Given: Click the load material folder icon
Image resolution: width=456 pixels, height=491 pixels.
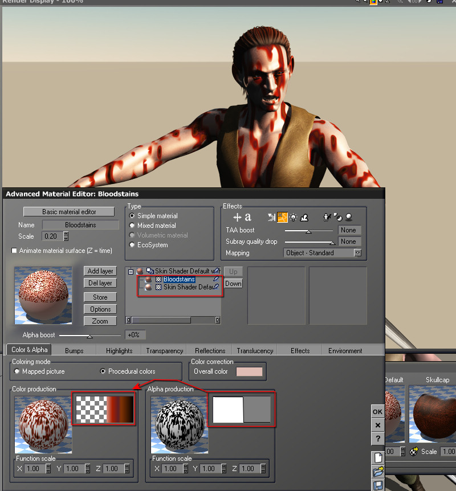Looking at the screenshot, I should (x=377, y=472).
